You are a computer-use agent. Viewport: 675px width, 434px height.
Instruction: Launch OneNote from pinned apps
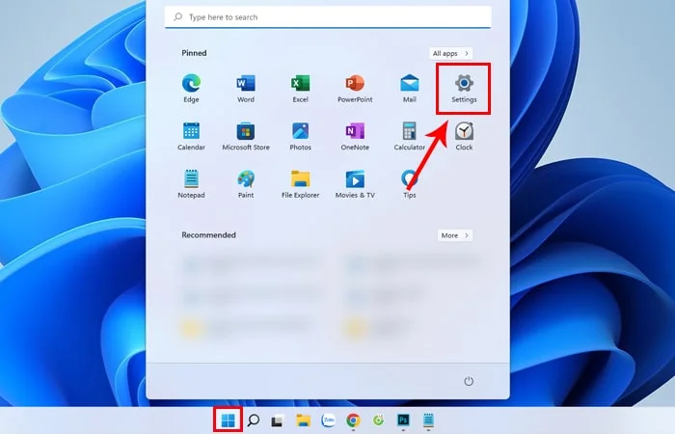(x=355, y=136)
